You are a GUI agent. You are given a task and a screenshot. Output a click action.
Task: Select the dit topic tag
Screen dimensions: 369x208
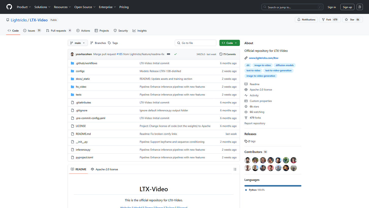[248, 65]
